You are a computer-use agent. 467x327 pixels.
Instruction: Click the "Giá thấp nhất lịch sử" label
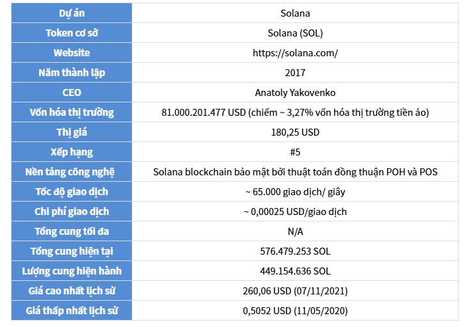[x=72, y=311]
